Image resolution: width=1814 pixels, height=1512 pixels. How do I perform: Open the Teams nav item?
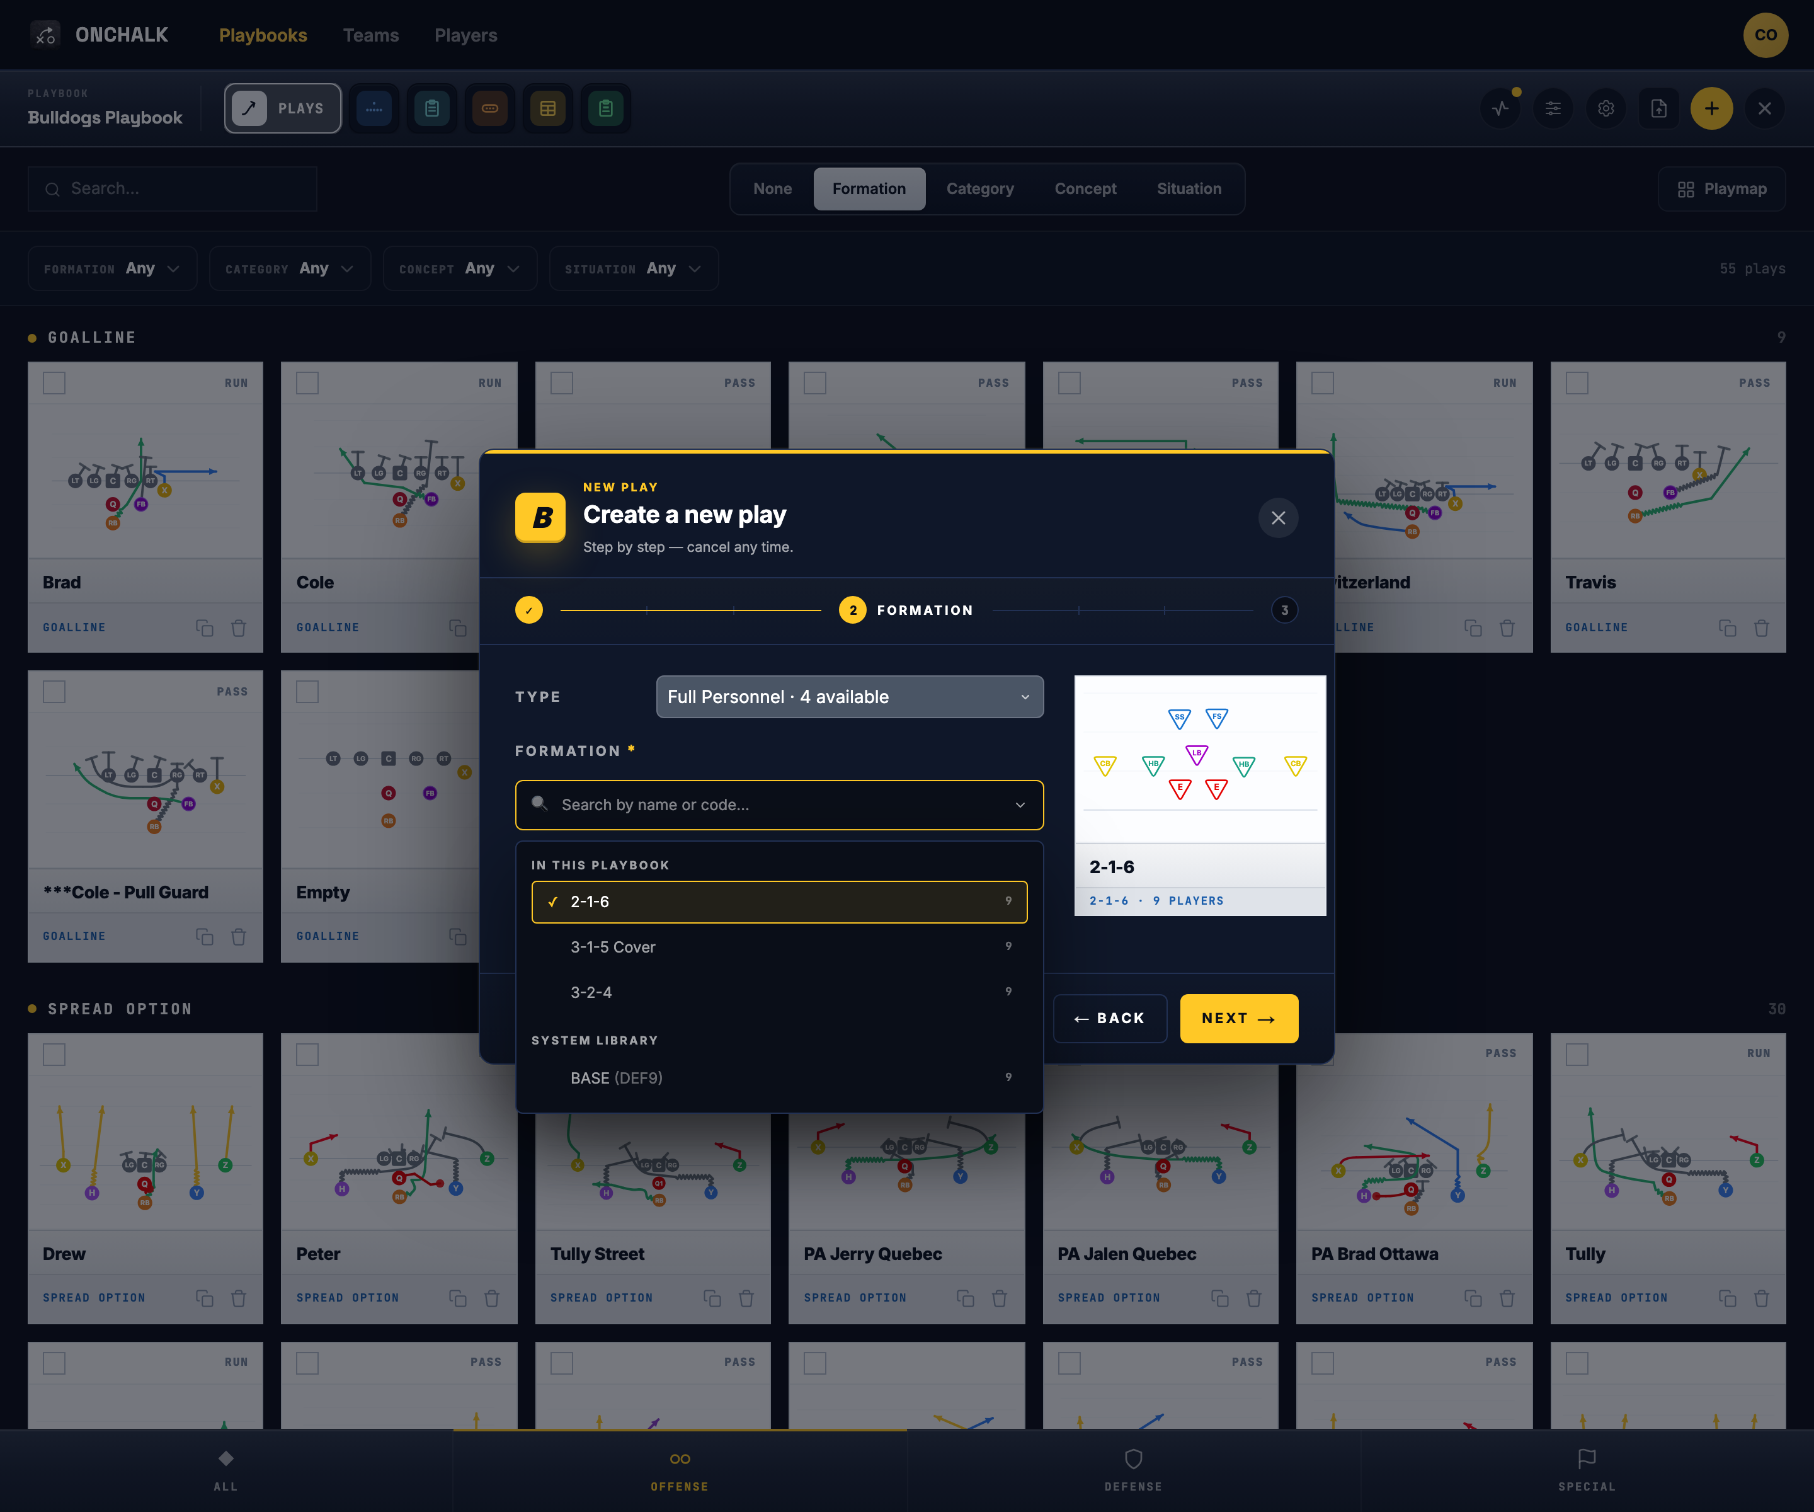(370, 35)
